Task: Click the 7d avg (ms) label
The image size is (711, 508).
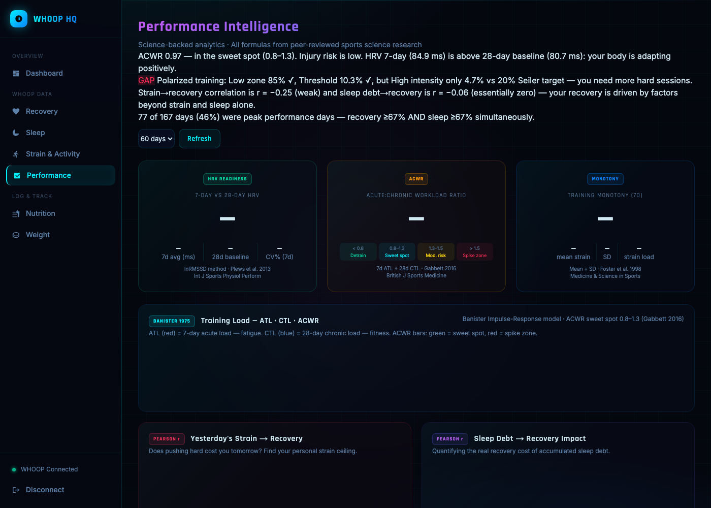Action: pos(178,257)
